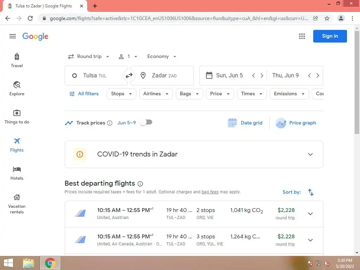Screen dimensions: 360x270
Task: Move return date one day earlier
Action: pos(309,75)
